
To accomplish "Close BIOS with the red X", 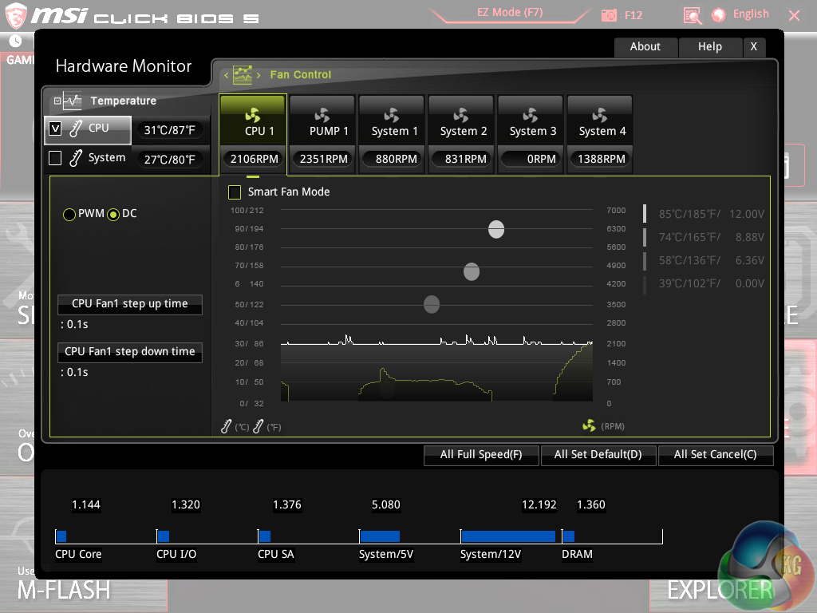I will (x=794, y=16).
